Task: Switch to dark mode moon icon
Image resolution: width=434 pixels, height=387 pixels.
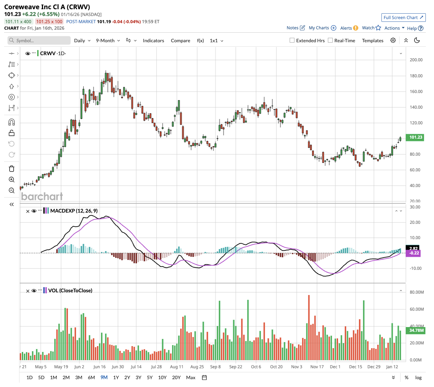Action: [x=417, y=40]
